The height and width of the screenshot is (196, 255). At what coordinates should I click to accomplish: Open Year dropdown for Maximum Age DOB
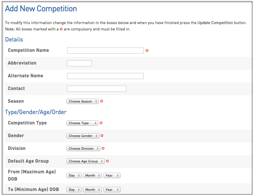[112, 175]
